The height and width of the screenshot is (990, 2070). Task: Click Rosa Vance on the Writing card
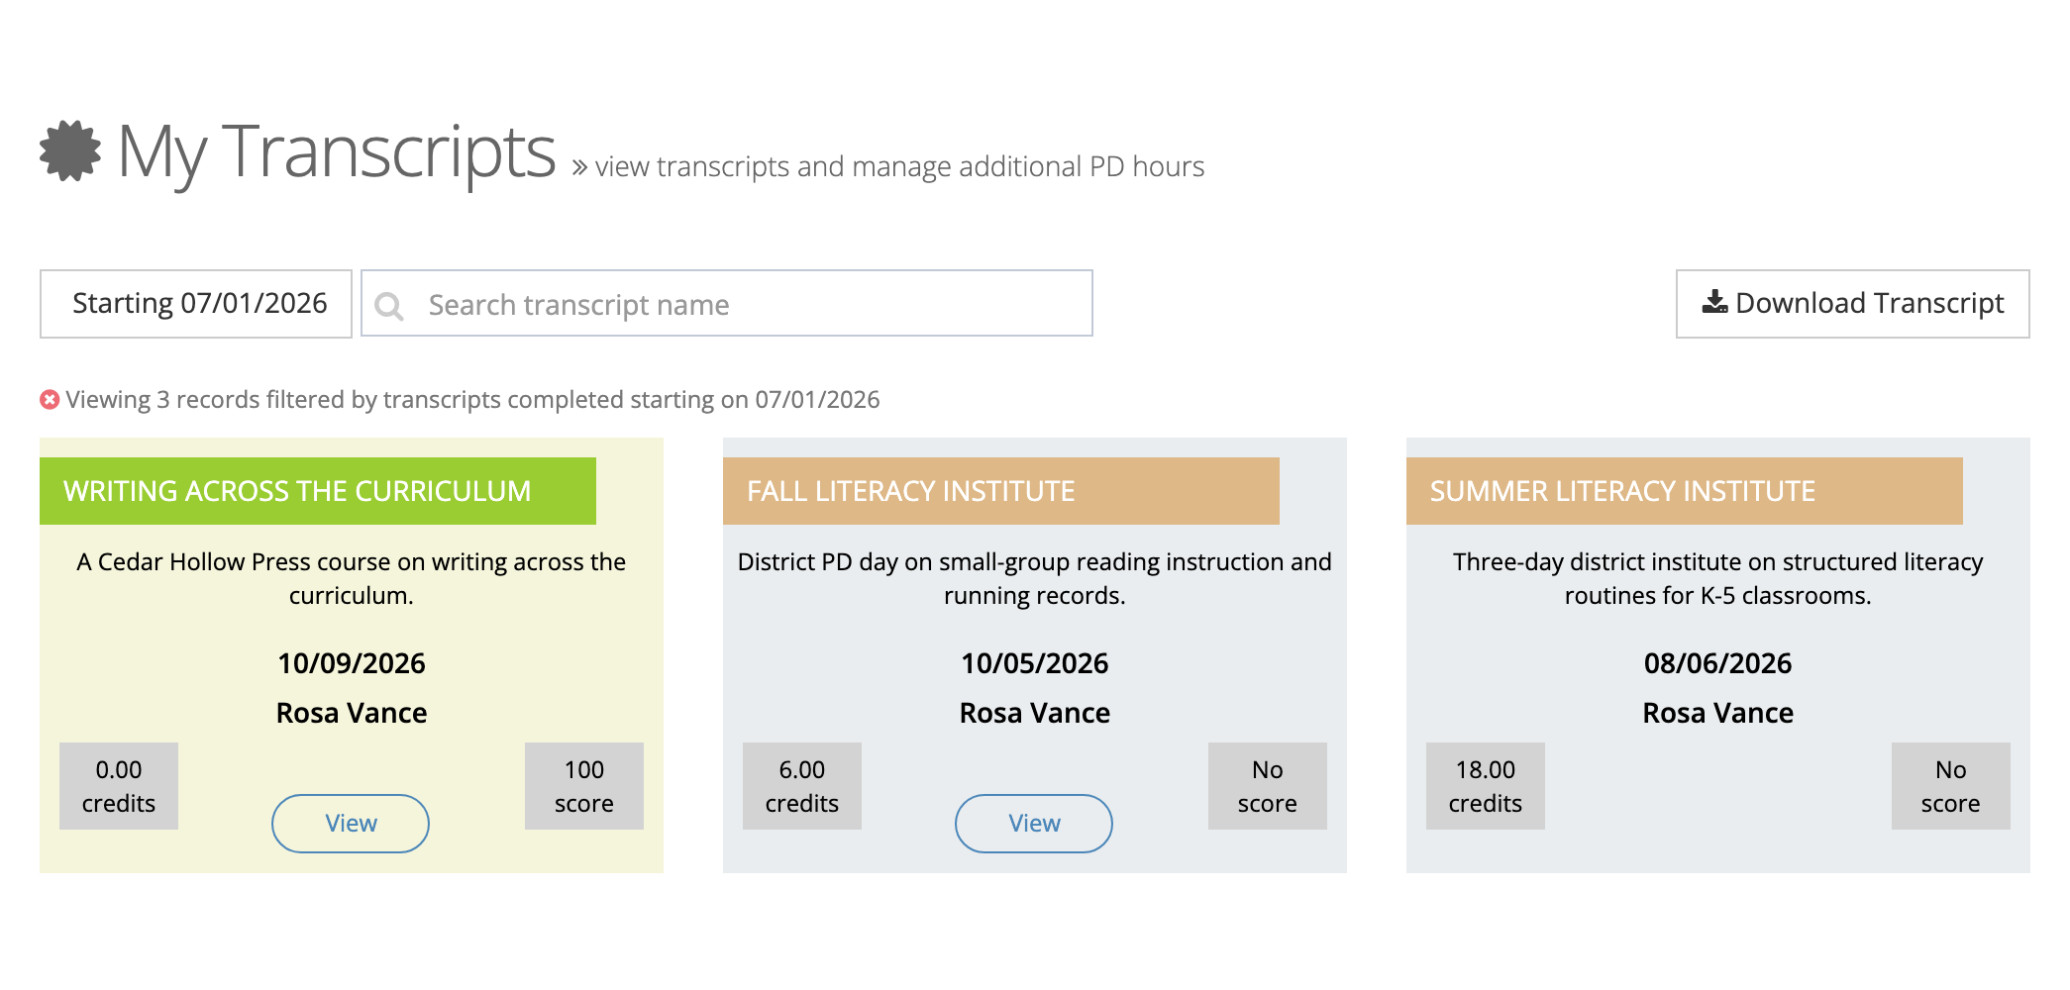352,713
